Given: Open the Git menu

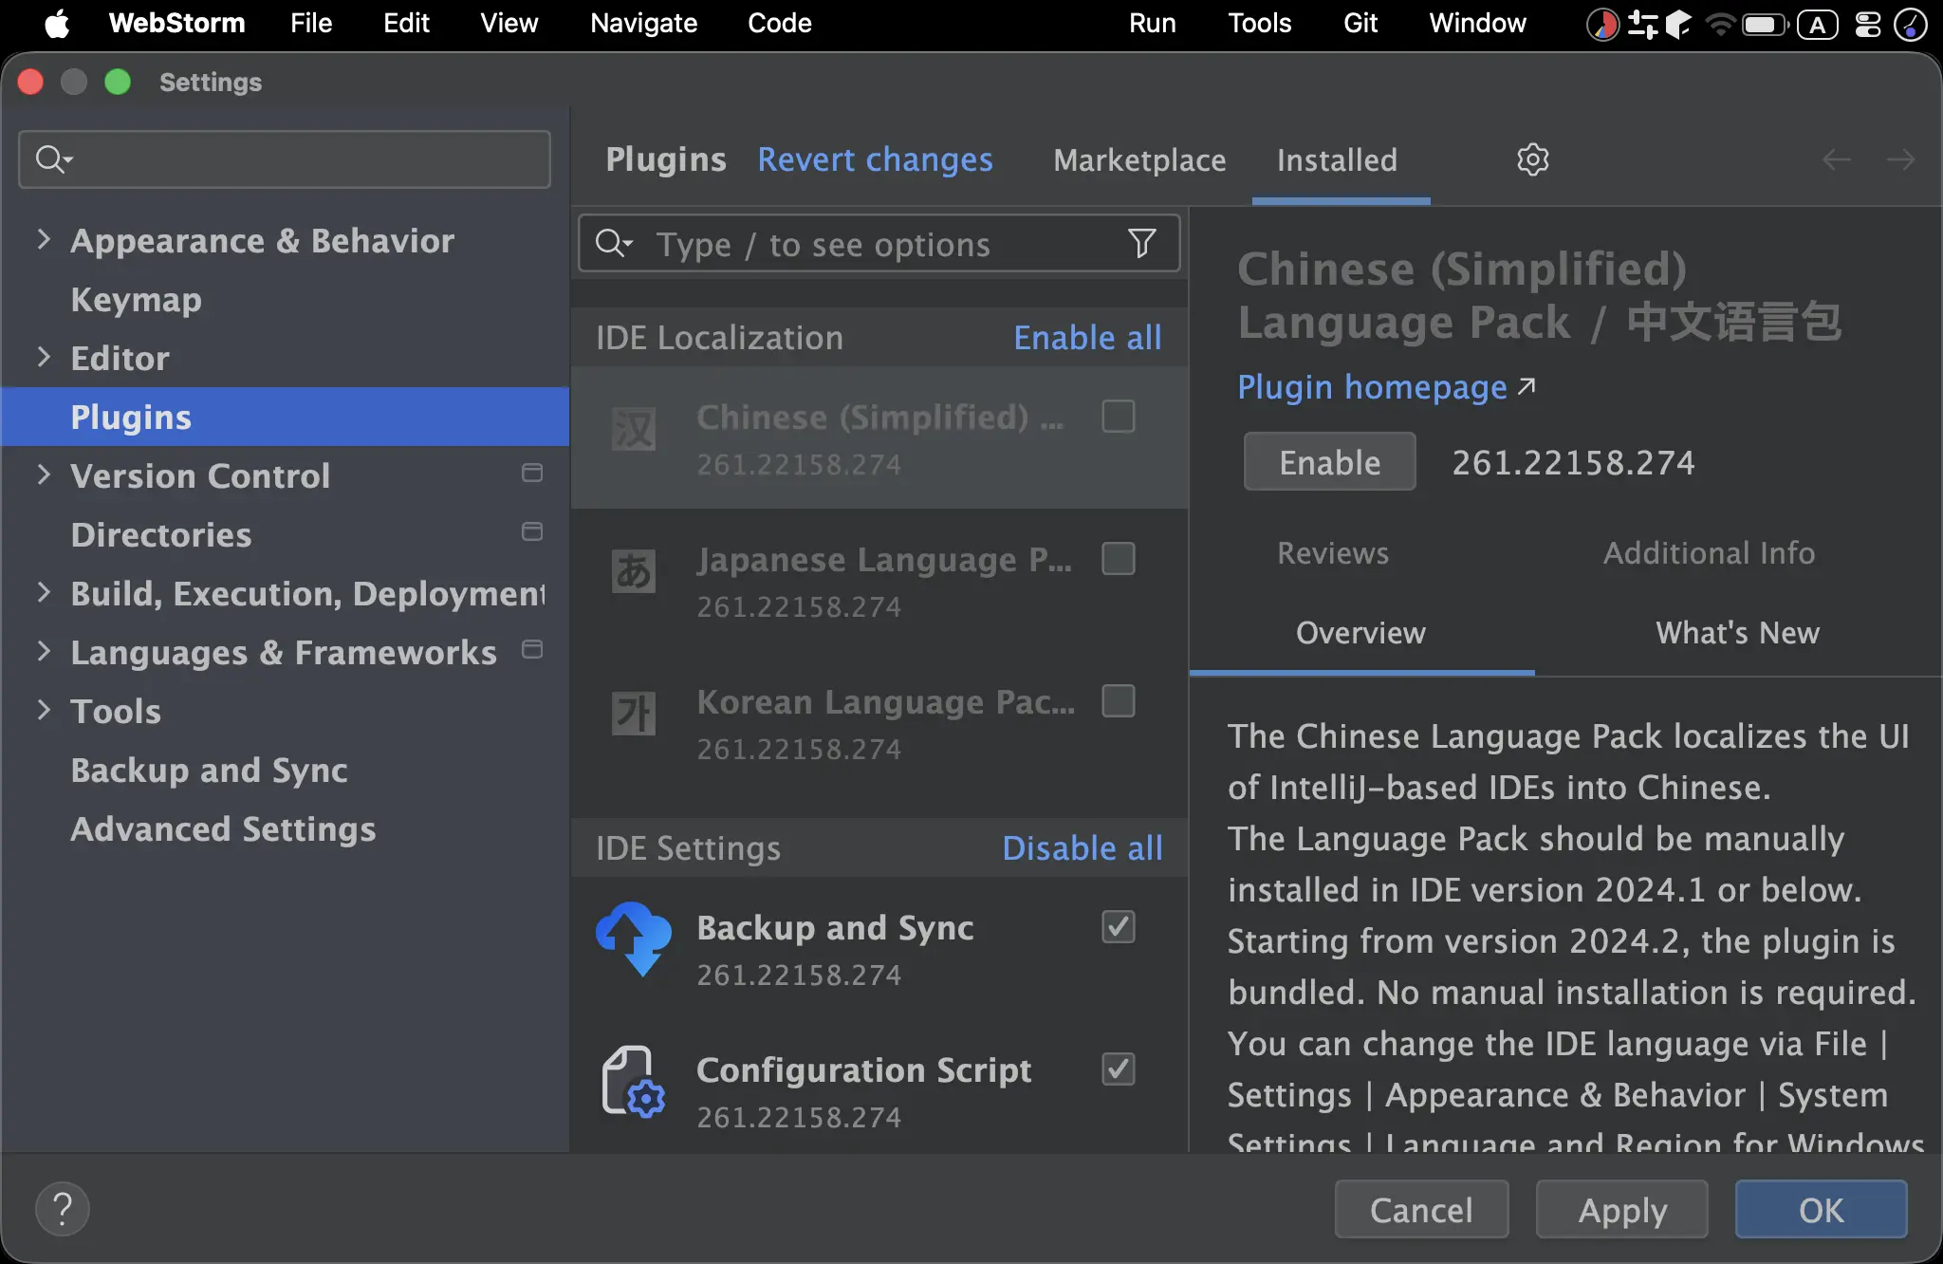Looking at the screenshot, I should click(1360, 24).
